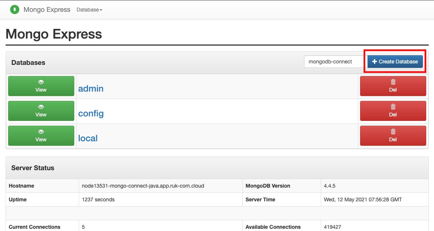Viewport: 434px width, 231px height.
Task: Click the Del label for local database
Action: click(393, 139)
